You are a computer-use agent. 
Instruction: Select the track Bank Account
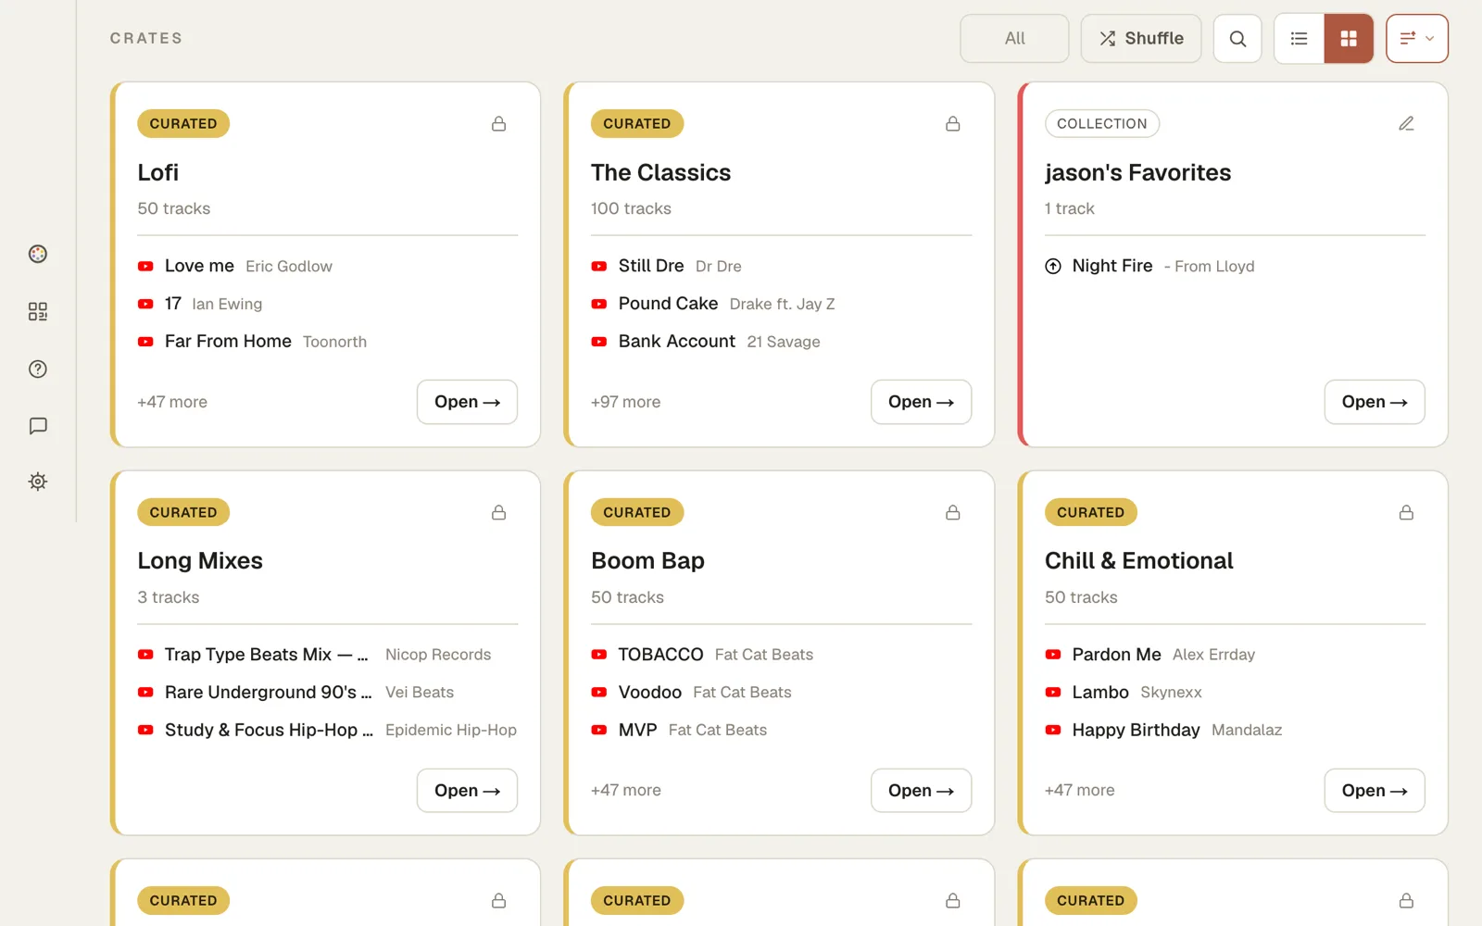[x=677, y=342]
